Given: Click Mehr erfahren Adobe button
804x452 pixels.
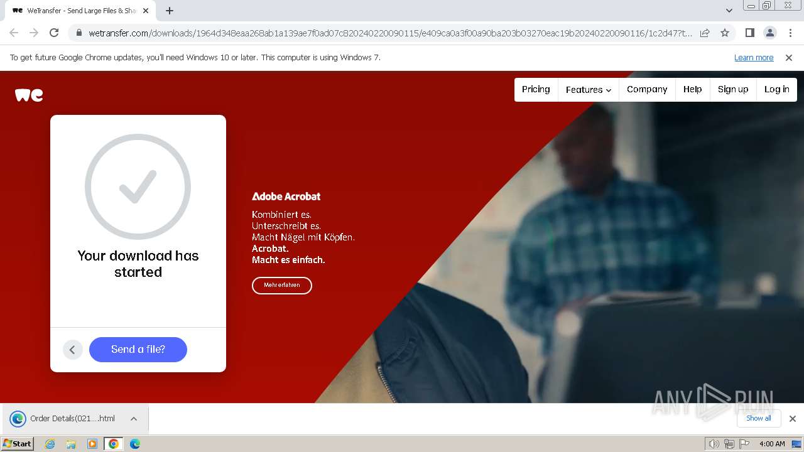Looking at the screenshot, I should tap(282, 285).
